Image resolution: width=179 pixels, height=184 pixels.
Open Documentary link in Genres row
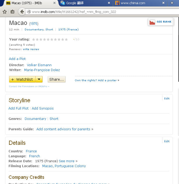pos(35,119)
